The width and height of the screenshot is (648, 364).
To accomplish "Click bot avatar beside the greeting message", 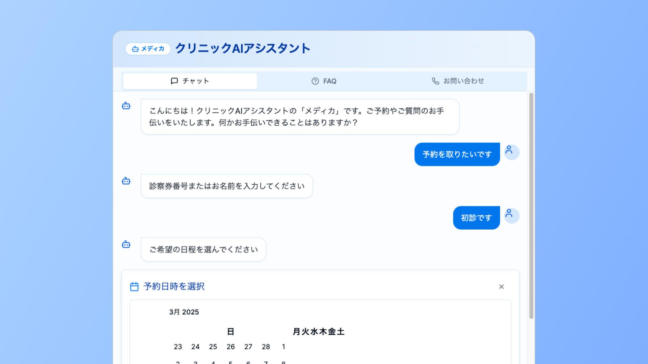I will [x=126, y=106].
